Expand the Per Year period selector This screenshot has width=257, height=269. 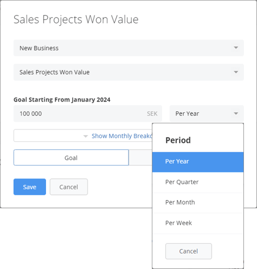206,113
